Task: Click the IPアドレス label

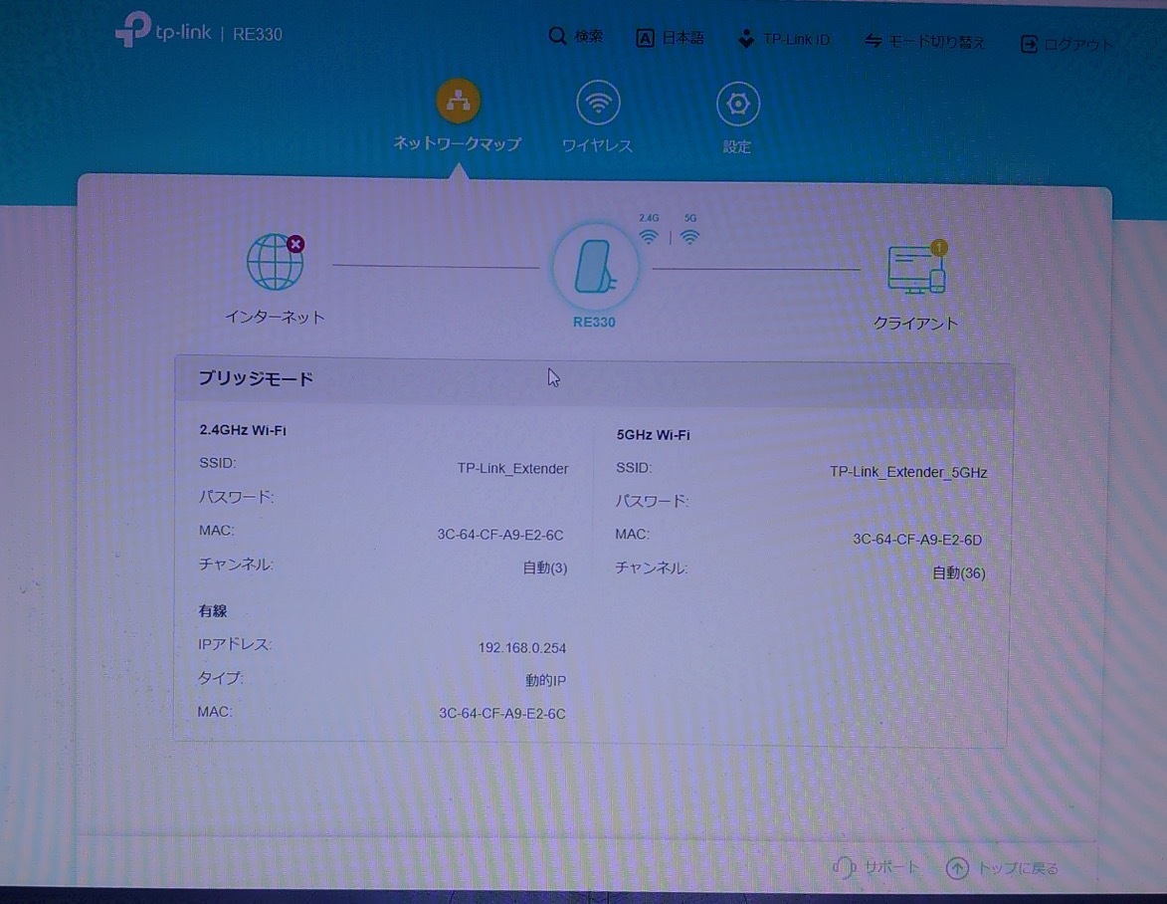Action: click(235, 644)
